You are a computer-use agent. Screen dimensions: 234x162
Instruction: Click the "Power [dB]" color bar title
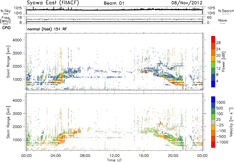tap(223, 62)
